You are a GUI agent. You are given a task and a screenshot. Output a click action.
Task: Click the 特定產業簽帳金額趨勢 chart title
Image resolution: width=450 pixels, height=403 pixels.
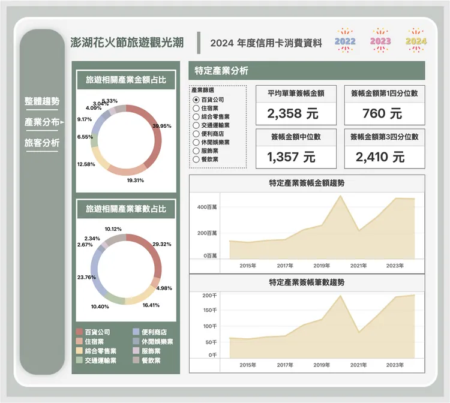[x=307, y=183]
